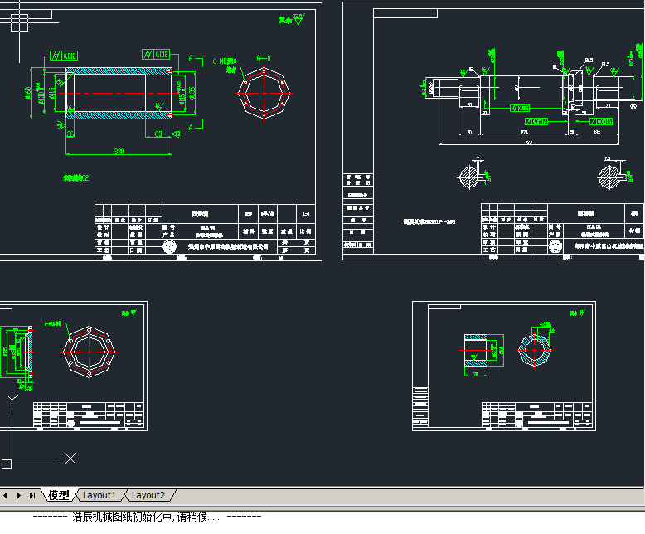Click the hatched upper wall of the sleeve
Viewport: 645px width, 534px height.
(119, 70)
